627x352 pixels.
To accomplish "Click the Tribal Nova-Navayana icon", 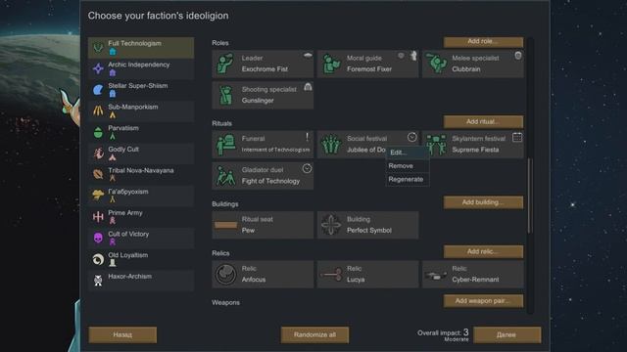I will (x=98, y=174).
